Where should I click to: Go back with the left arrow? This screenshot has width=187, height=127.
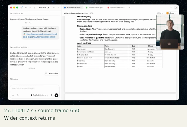point(26,8)
